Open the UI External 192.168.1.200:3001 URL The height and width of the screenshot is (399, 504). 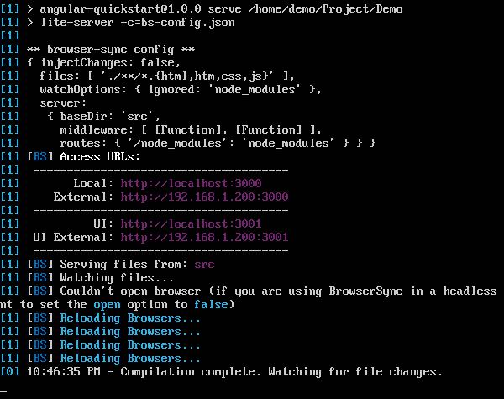pyautogui.click(x=204, y=237)
